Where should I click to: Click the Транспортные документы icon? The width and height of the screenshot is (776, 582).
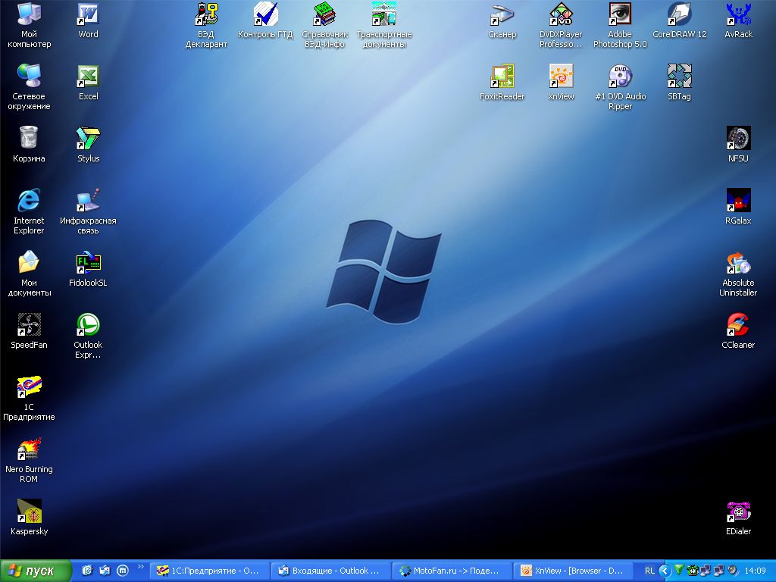tap(384, 25)
